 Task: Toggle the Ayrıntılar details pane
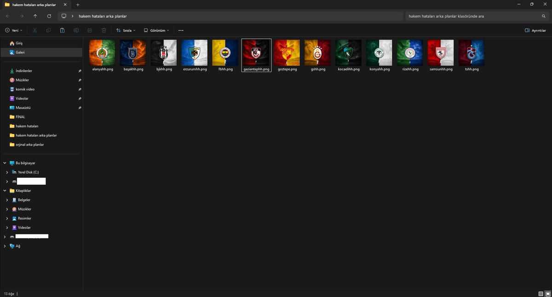[x=535, y=30]
